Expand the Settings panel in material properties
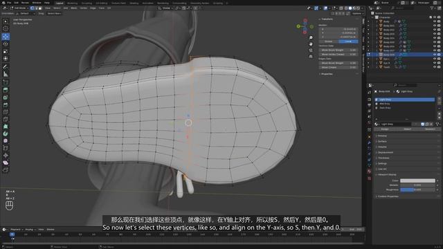This screenshot has height=249, width=443. pos(382,163)
